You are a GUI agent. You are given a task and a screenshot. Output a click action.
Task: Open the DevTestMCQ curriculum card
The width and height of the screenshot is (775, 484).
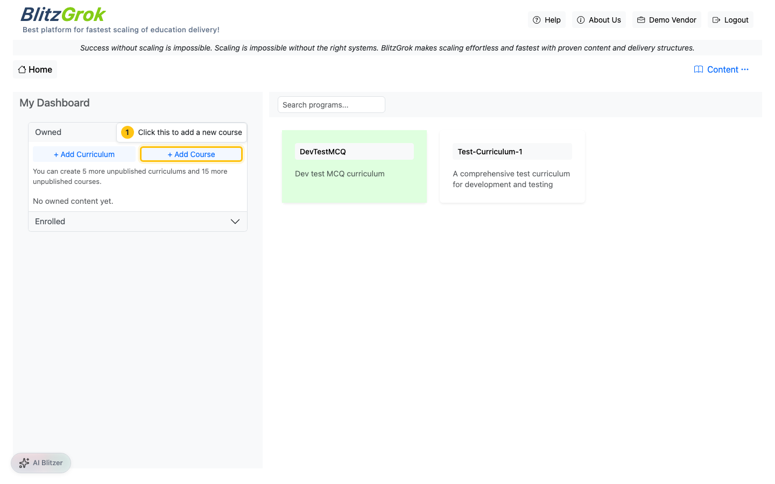point(354,166)
